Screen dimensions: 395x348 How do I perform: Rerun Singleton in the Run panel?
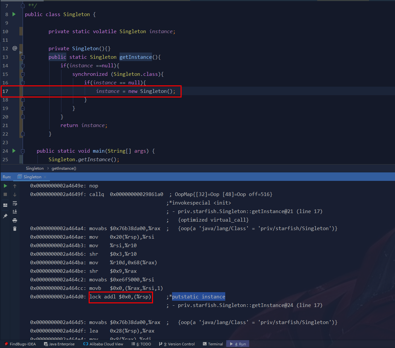pyautogui.click(x=5, y=186)
